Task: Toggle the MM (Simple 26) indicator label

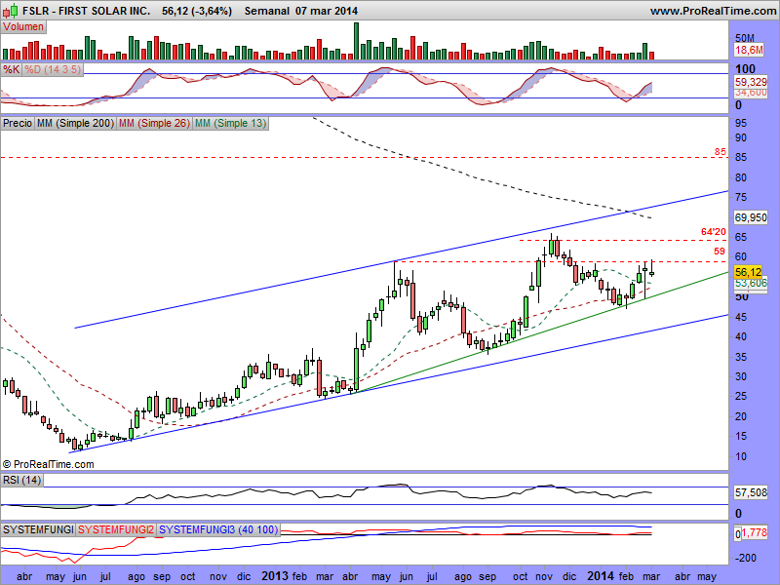Action: pyautogui.click(x=153, y=124)
